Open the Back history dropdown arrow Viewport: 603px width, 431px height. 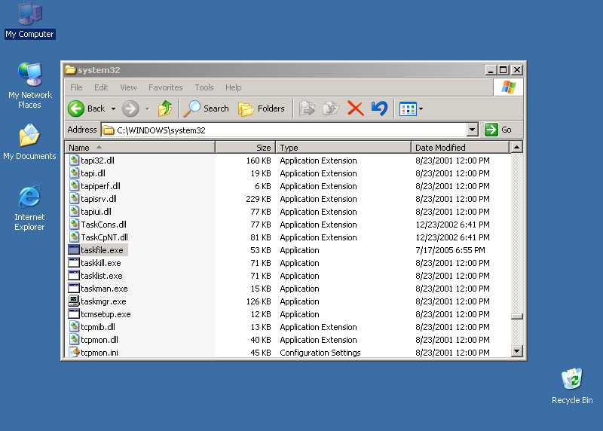pyautogui.click(x=114, y=109)
